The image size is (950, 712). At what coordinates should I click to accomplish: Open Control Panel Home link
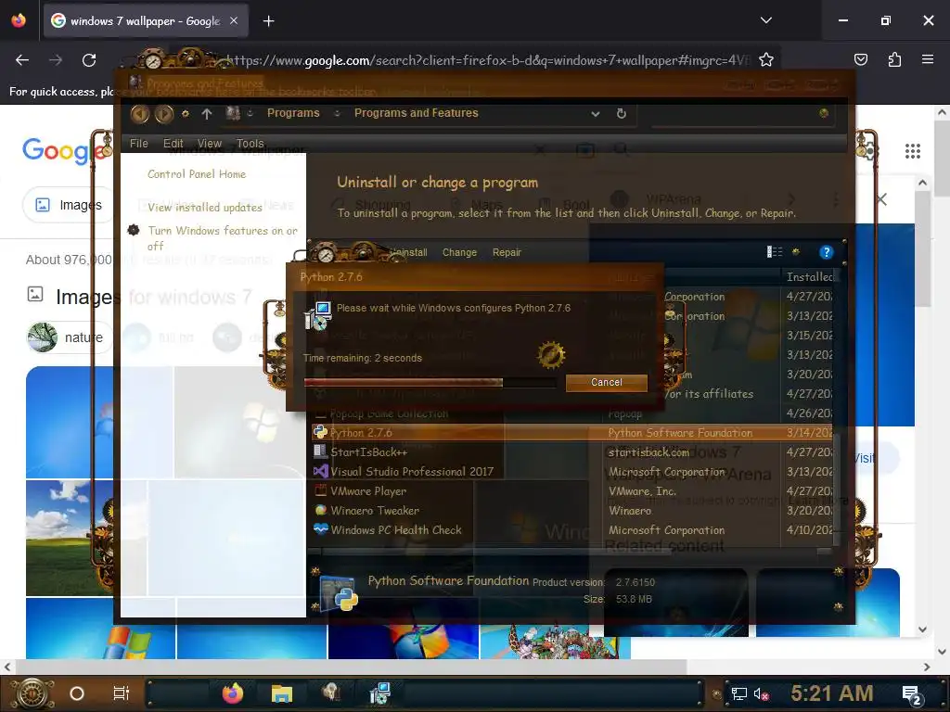coord(197,174)
